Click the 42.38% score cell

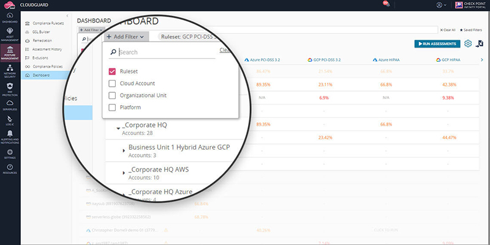pyautogui.click(x=450, y=84)
